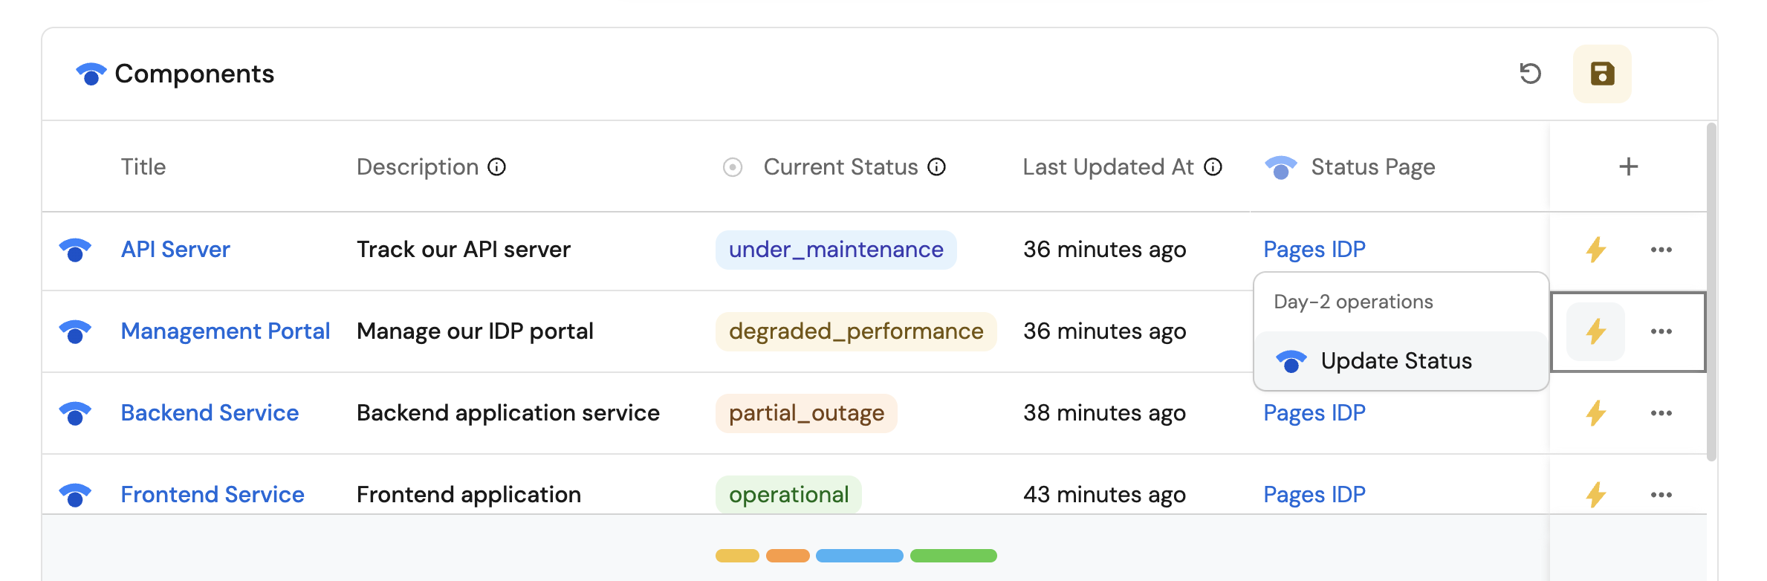Open the more options menu for Backend Service
Screen dimensions: 1767x581
coord(1661,413)
